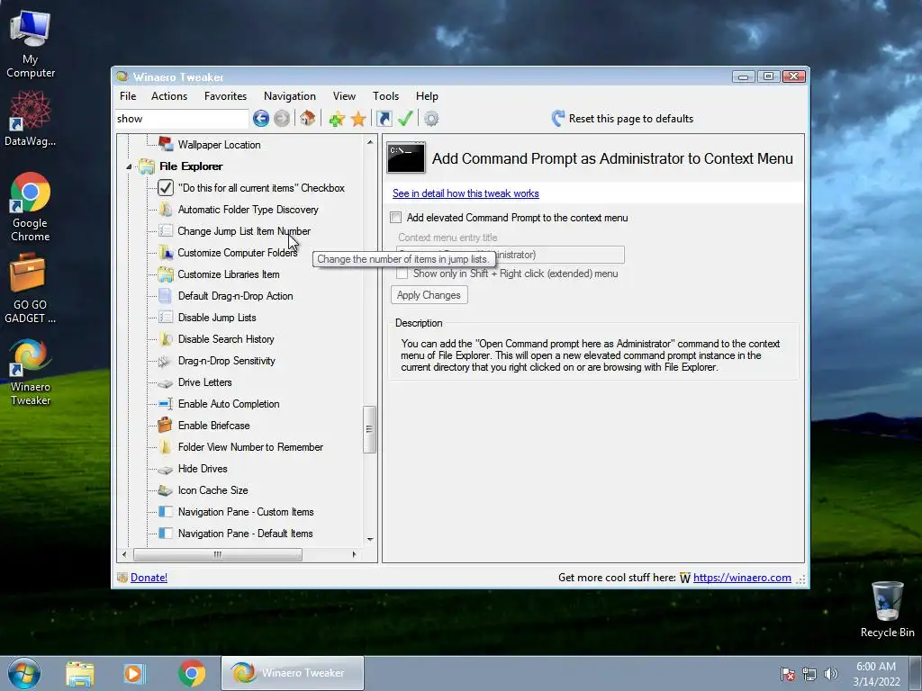
Task: Click the tree scroll down arrow
Action: pos(370,539)
